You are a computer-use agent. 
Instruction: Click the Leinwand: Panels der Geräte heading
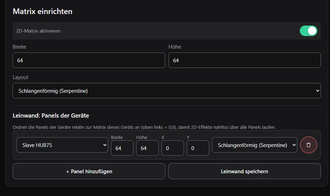(x=51, y=115)
